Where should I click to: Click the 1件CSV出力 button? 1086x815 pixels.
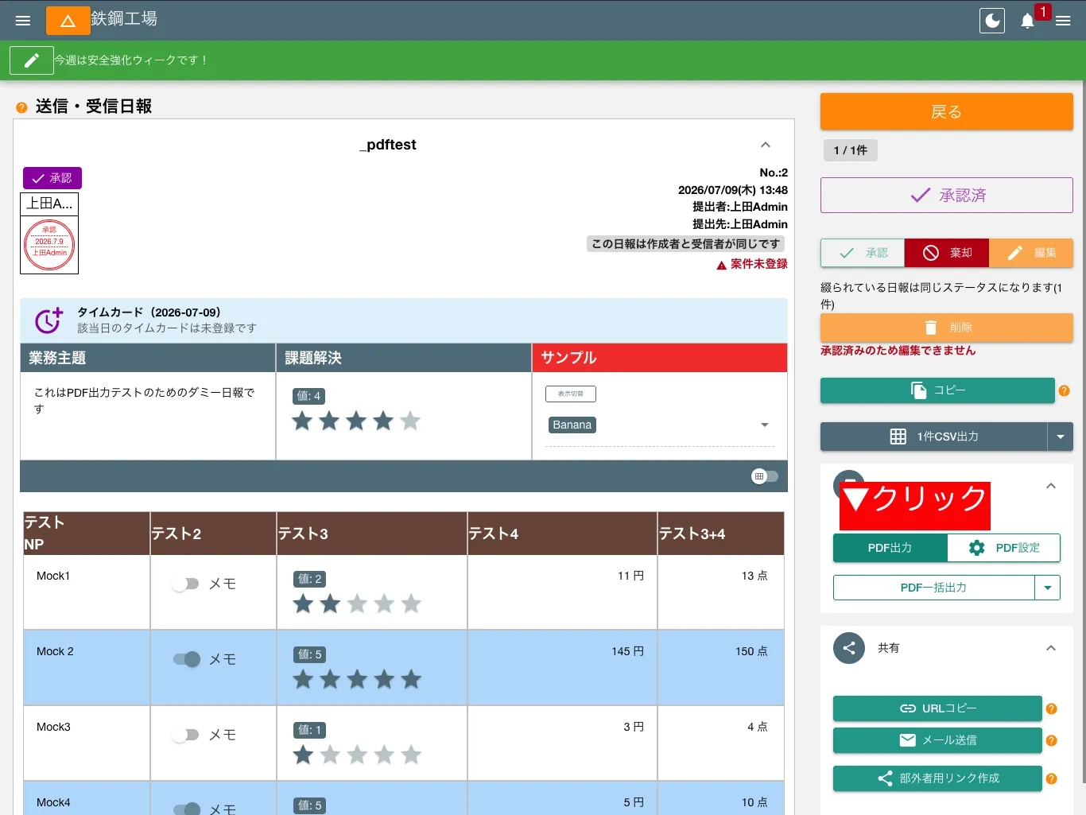click(933, 437)
